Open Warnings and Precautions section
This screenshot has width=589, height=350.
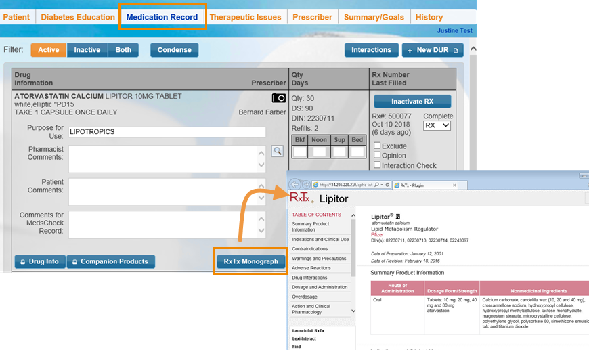319,259
